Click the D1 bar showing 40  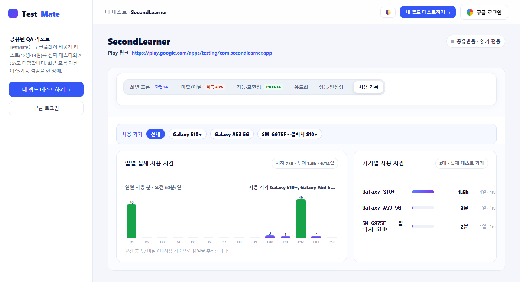131,221
